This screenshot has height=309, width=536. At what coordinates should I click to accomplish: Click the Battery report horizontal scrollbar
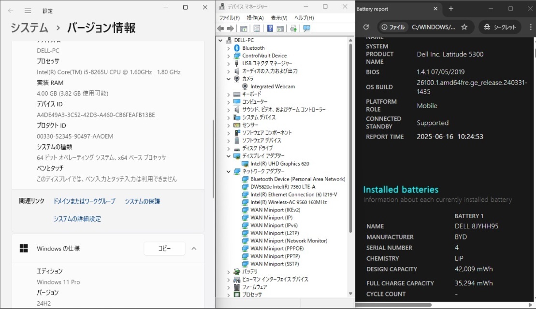(393, 305)
